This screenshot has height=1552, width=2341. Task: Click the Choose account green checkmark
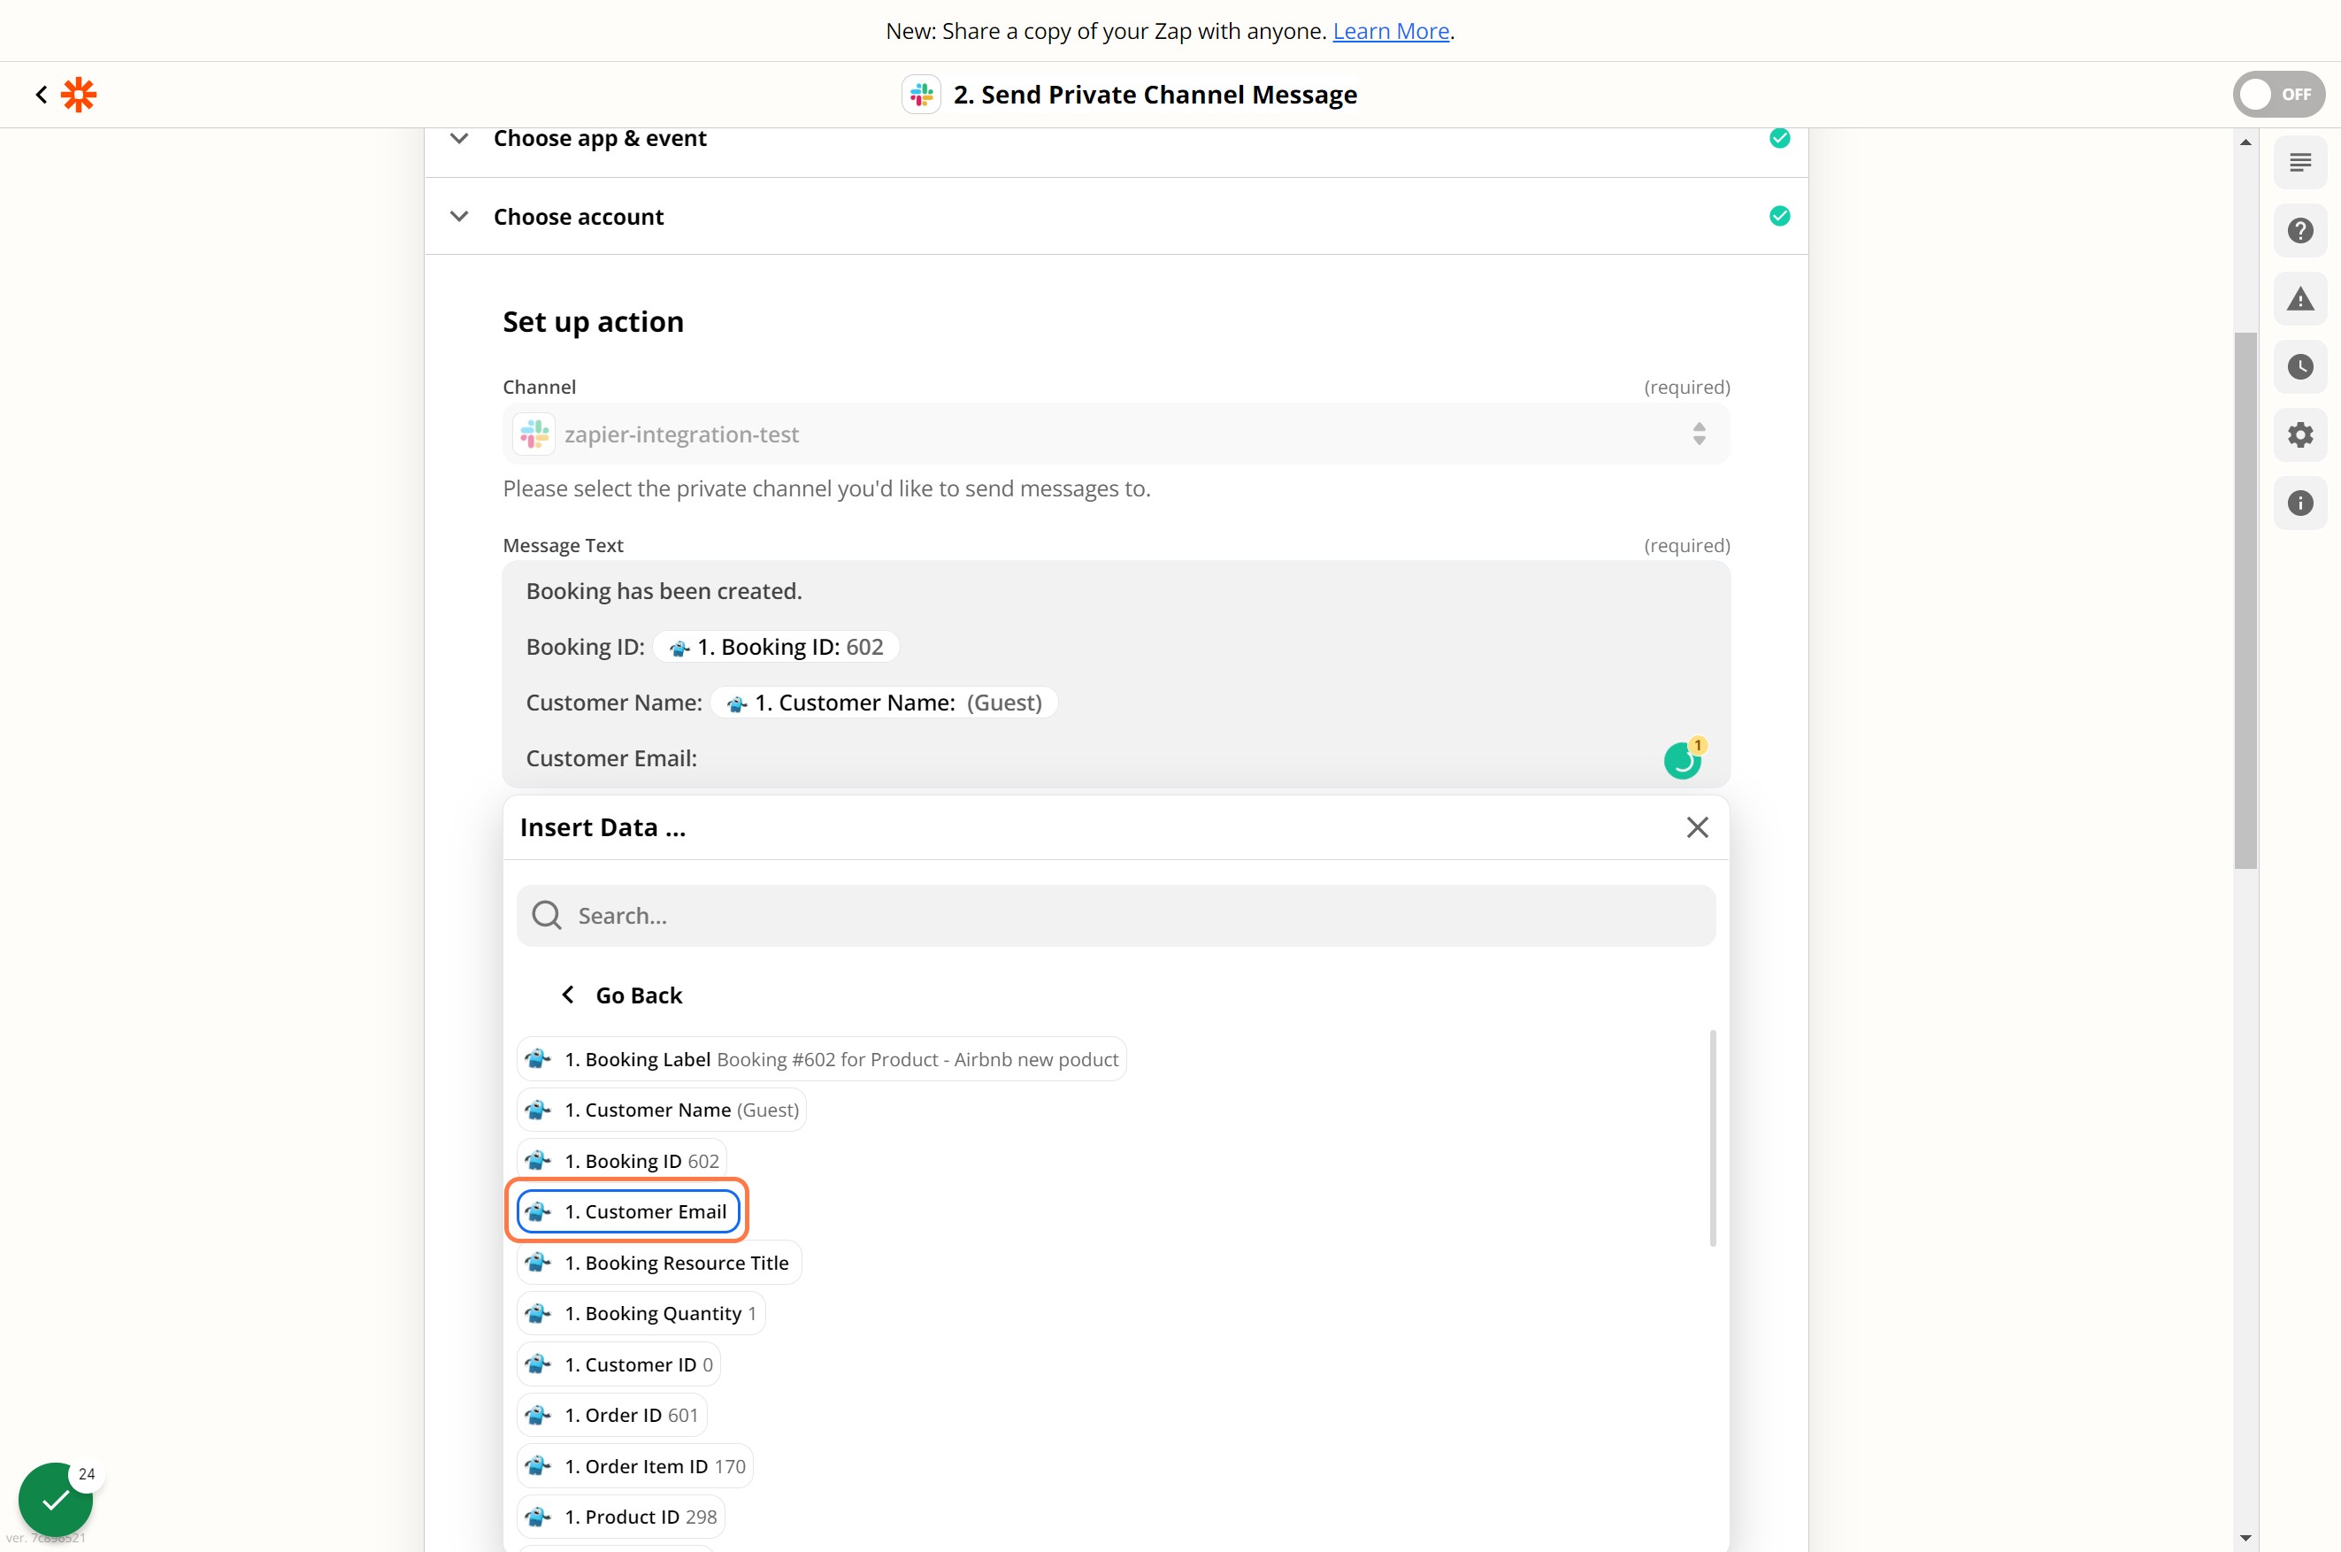(x=1779, y=216)
